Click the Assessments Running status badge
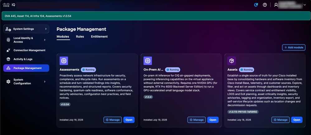 (x=88, y=70)
